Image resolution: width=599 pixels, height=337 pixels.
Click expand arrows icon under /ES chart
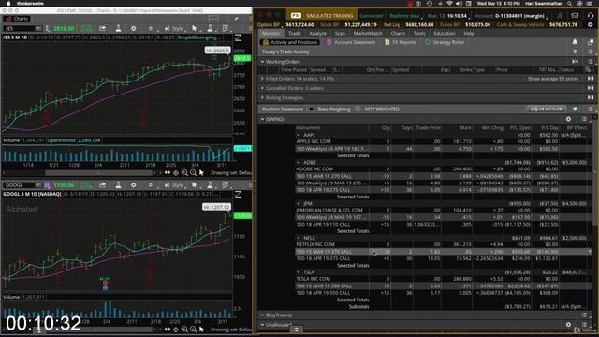pos(168,172)
